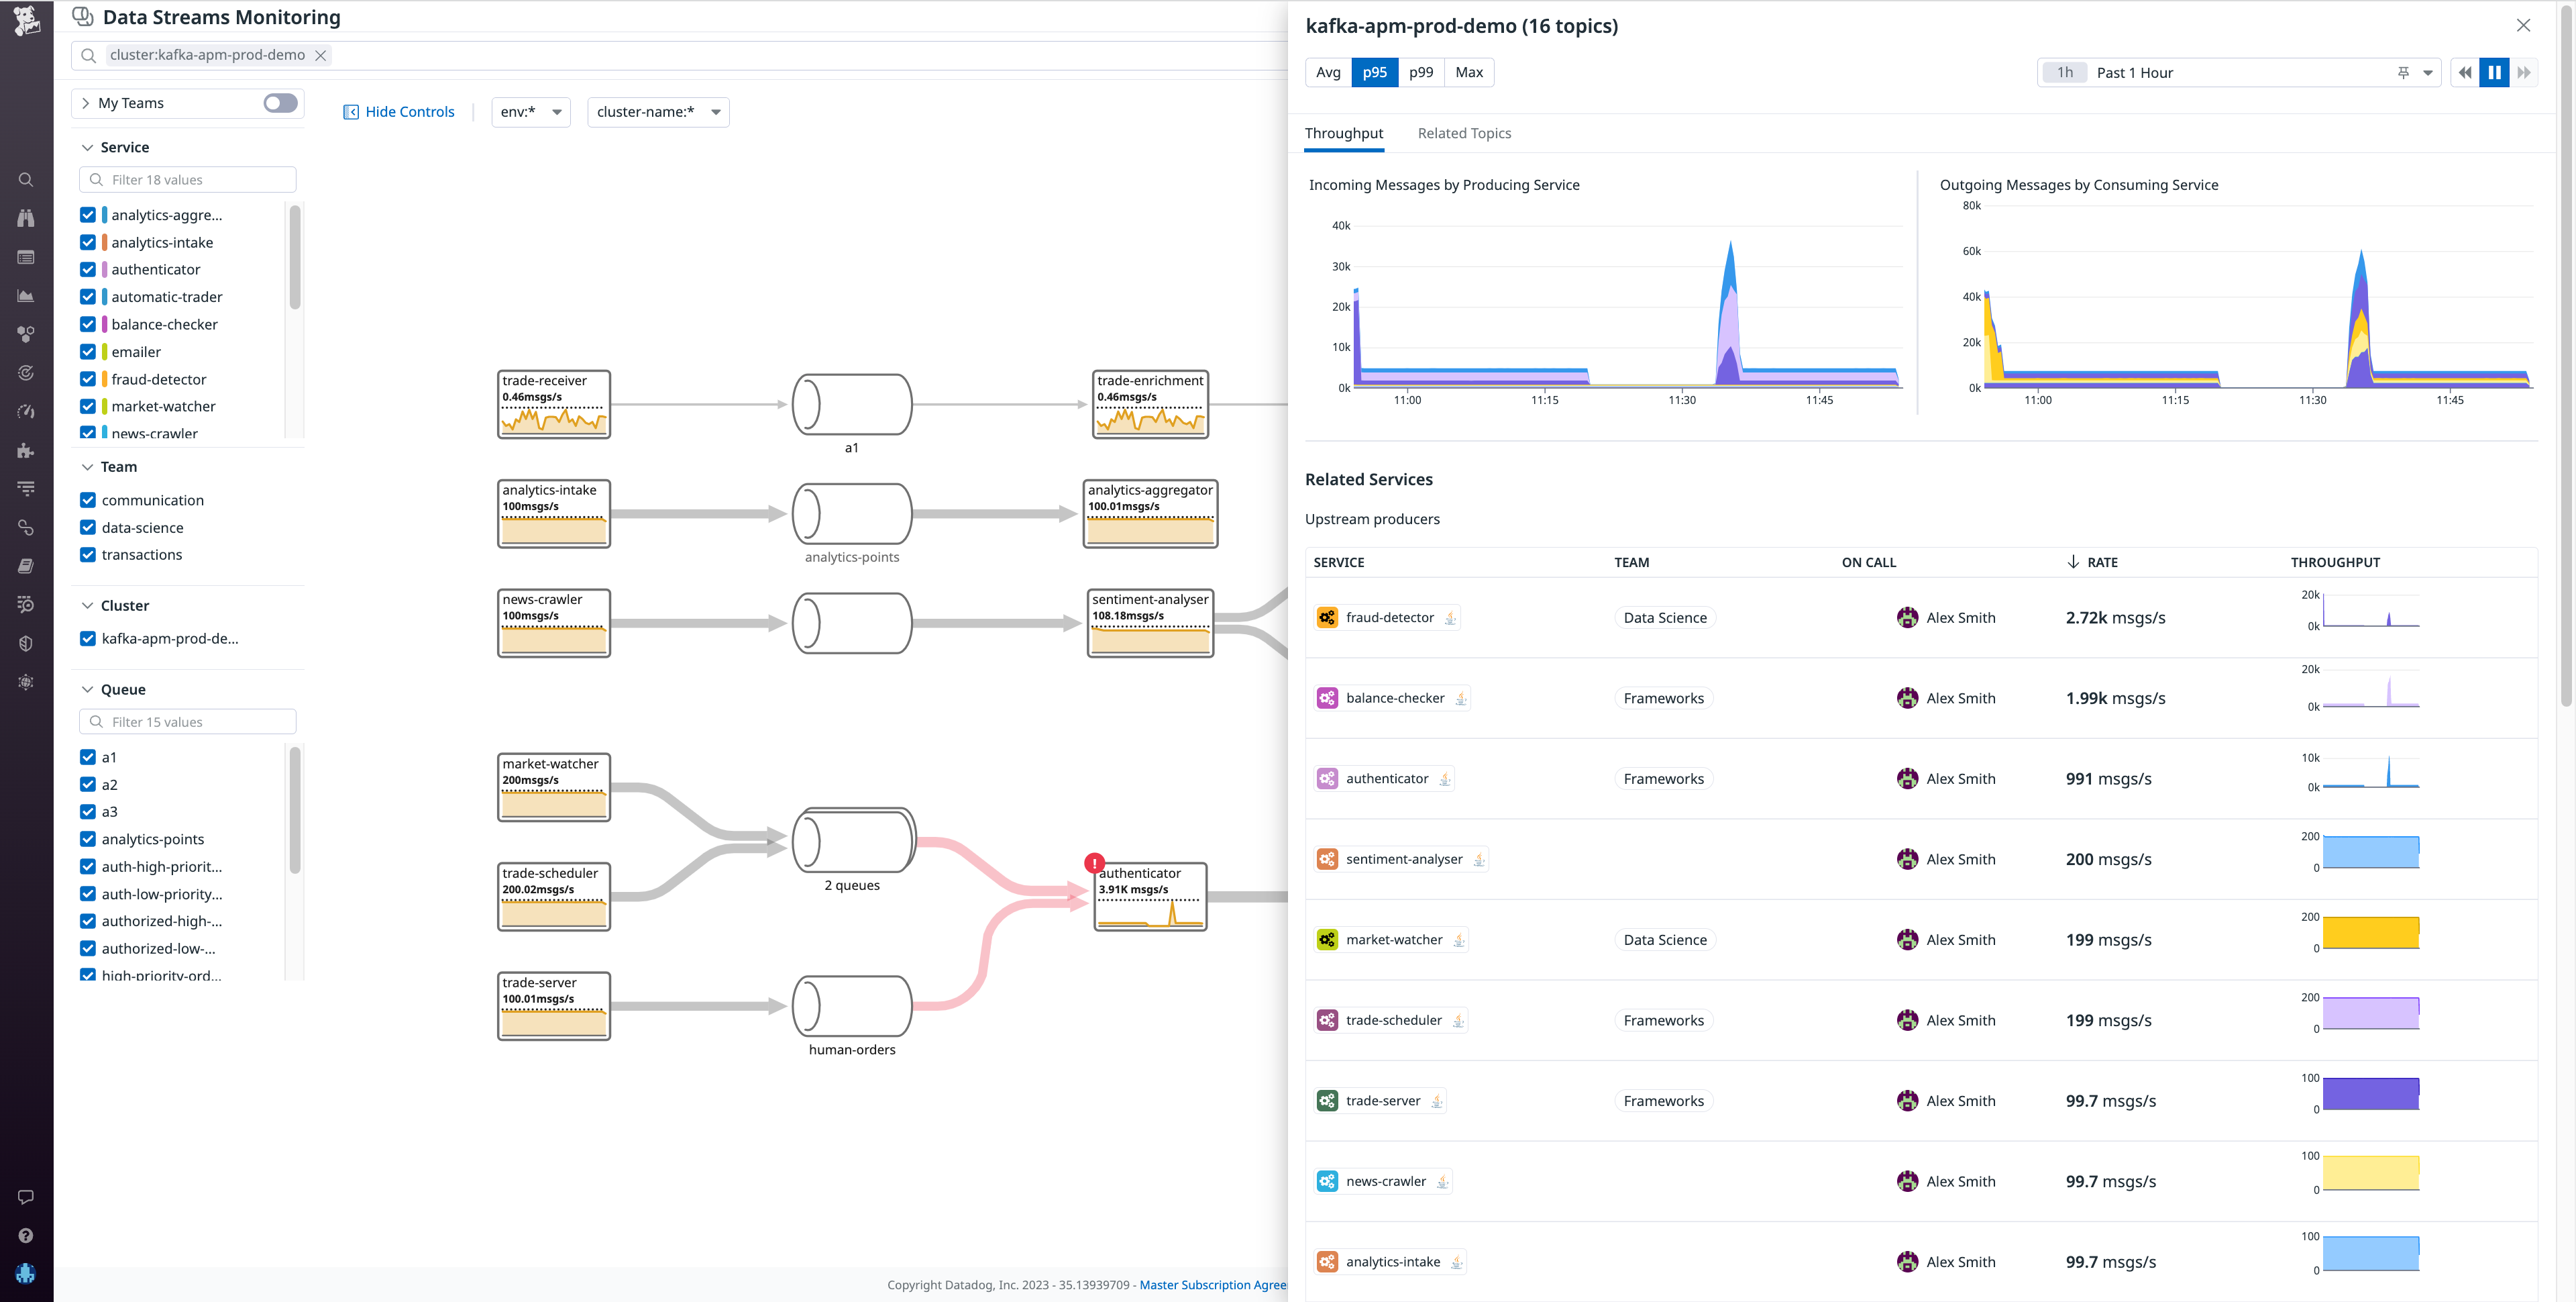Remove the cluster:kafka-apm-prod-demo search filter
2576x1302 pixels.
(320, 55)
